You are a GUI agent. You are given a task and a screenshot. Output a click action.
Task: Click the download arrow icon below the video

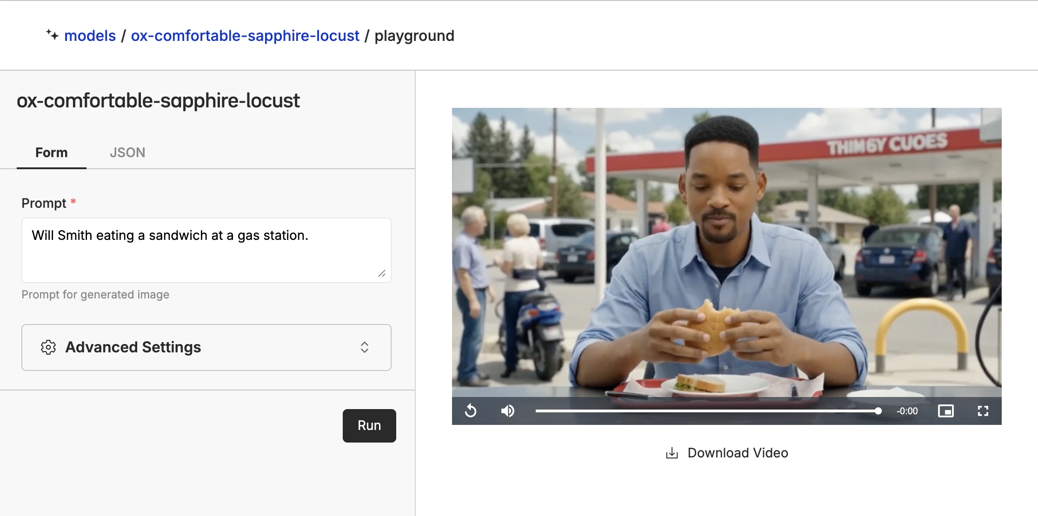tap(672, 453)
